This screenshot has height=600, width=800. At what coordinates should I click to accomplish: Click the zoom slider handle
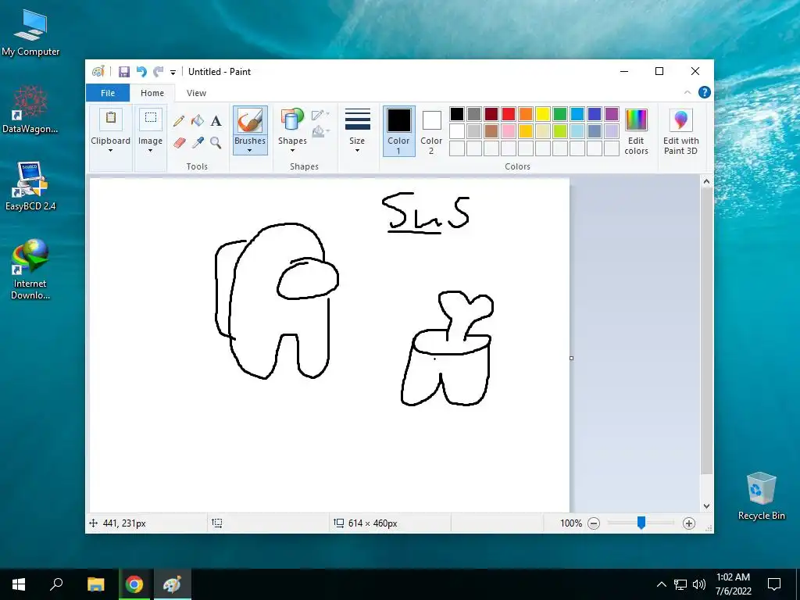point(641,523)
